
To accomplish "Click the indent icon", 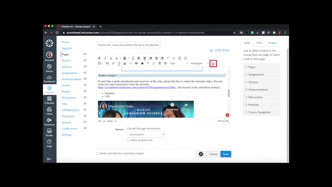I will point(162,58).
